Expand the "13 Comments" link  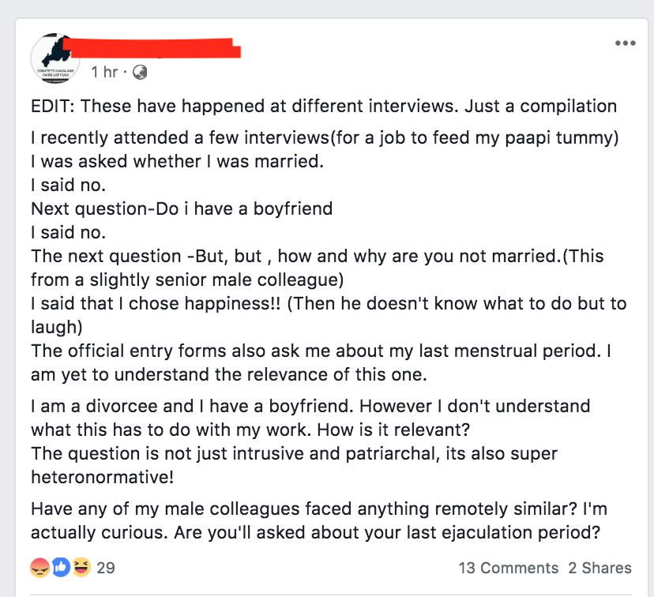pos(508,568)
